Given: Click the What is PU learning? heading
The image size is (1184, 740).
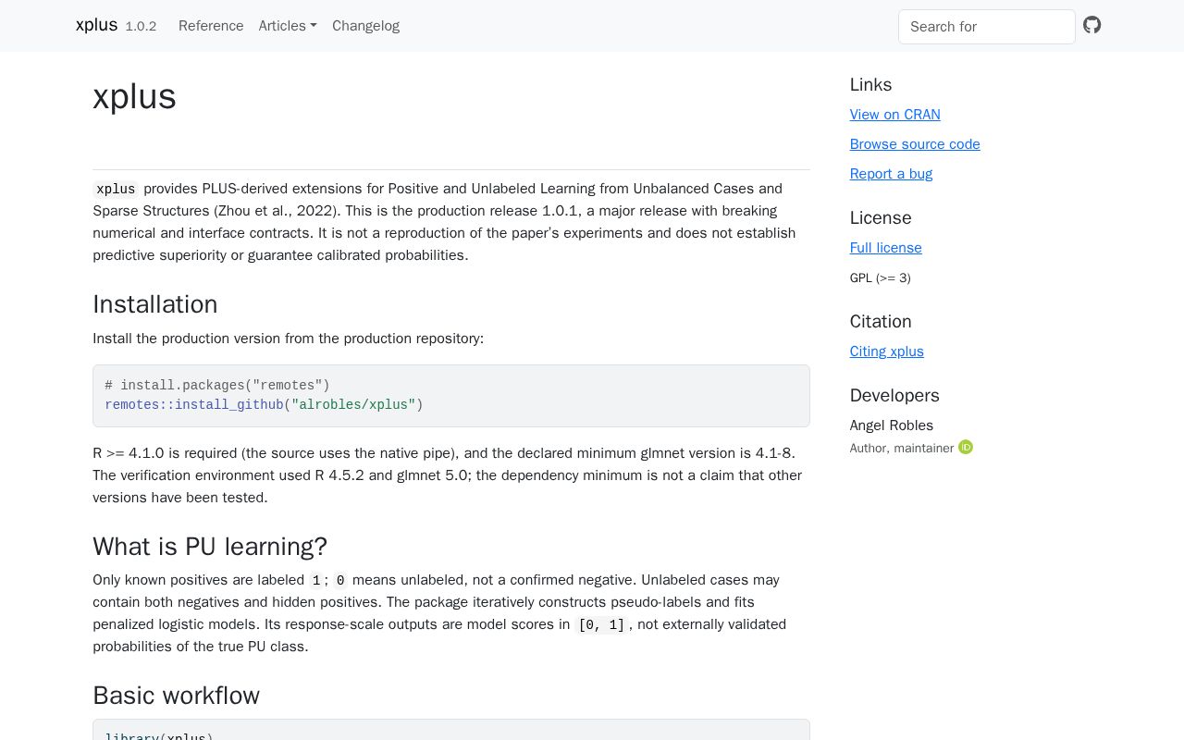Looking at the screenshot, I should pyautogui.click(x=210, y=547).
